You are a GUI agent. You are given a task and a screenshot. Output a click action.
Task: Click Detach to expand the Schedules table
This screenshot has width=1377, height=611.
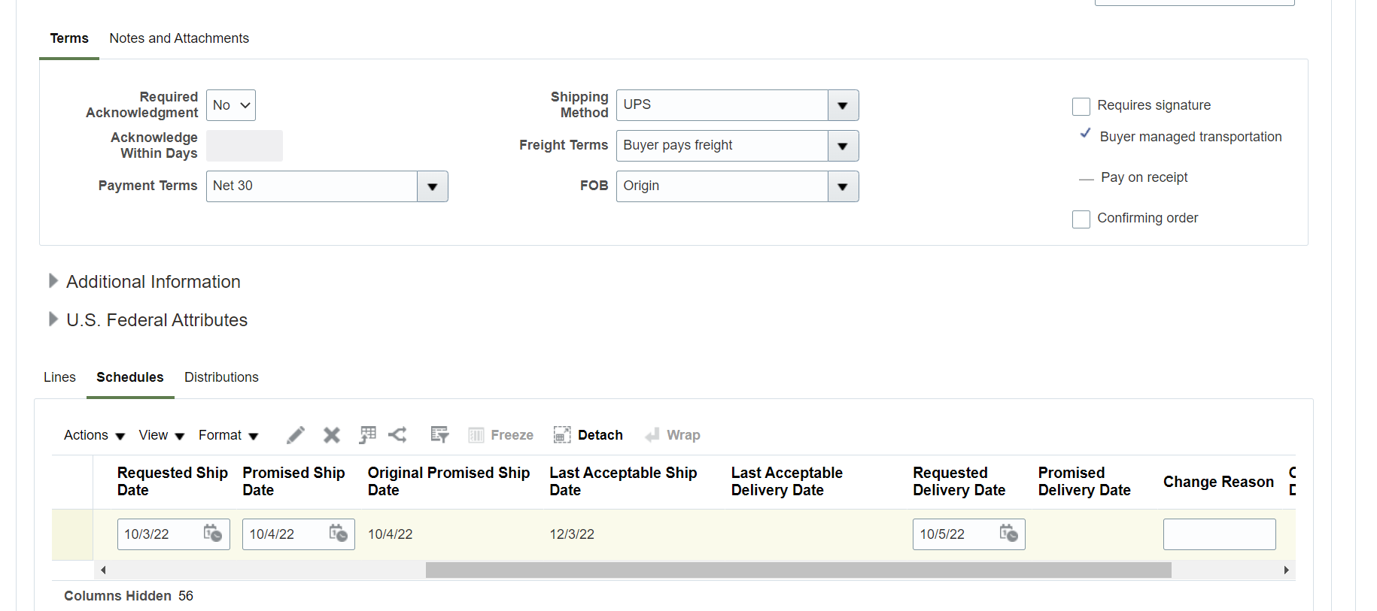(588, 434)
